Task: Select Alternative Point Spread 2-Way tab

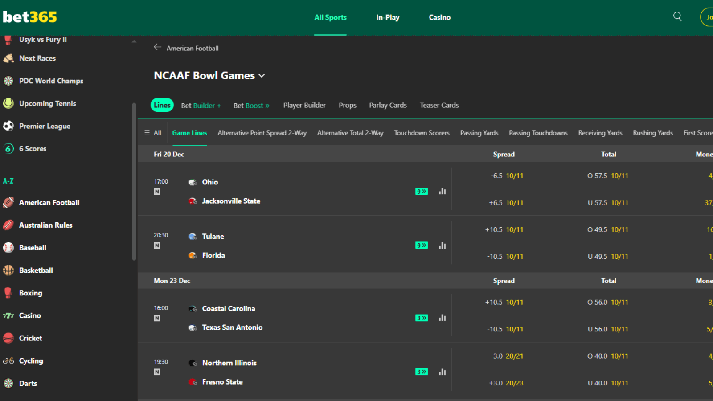Action: (x=262, y=133)
